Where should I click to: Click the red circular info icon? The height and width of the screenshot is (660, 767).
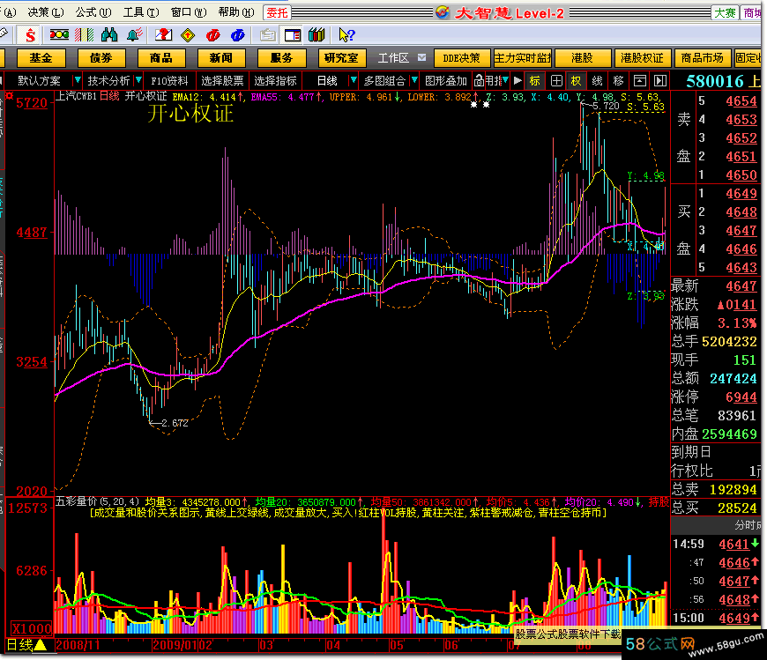tap(212, 34)
